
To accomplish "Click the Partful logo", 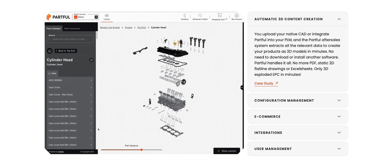I will tap(58, 17).
